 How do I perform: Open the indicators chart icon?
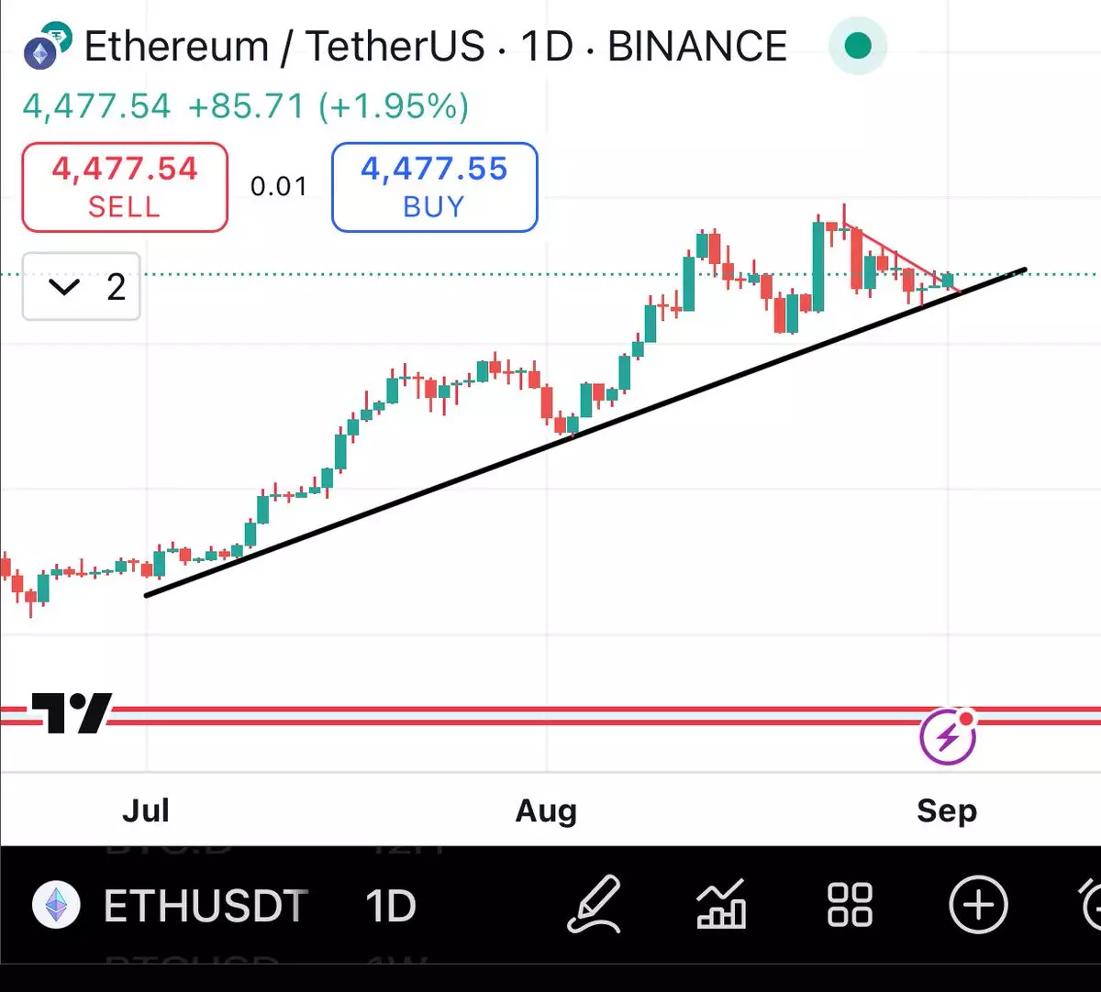coord(721,905)
